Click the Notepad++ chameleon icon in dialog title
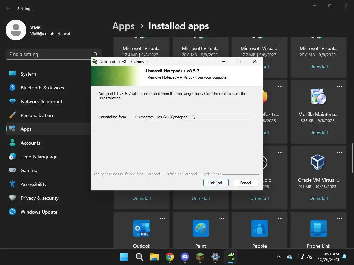This screenshot has width=354, height=265. 95,61
